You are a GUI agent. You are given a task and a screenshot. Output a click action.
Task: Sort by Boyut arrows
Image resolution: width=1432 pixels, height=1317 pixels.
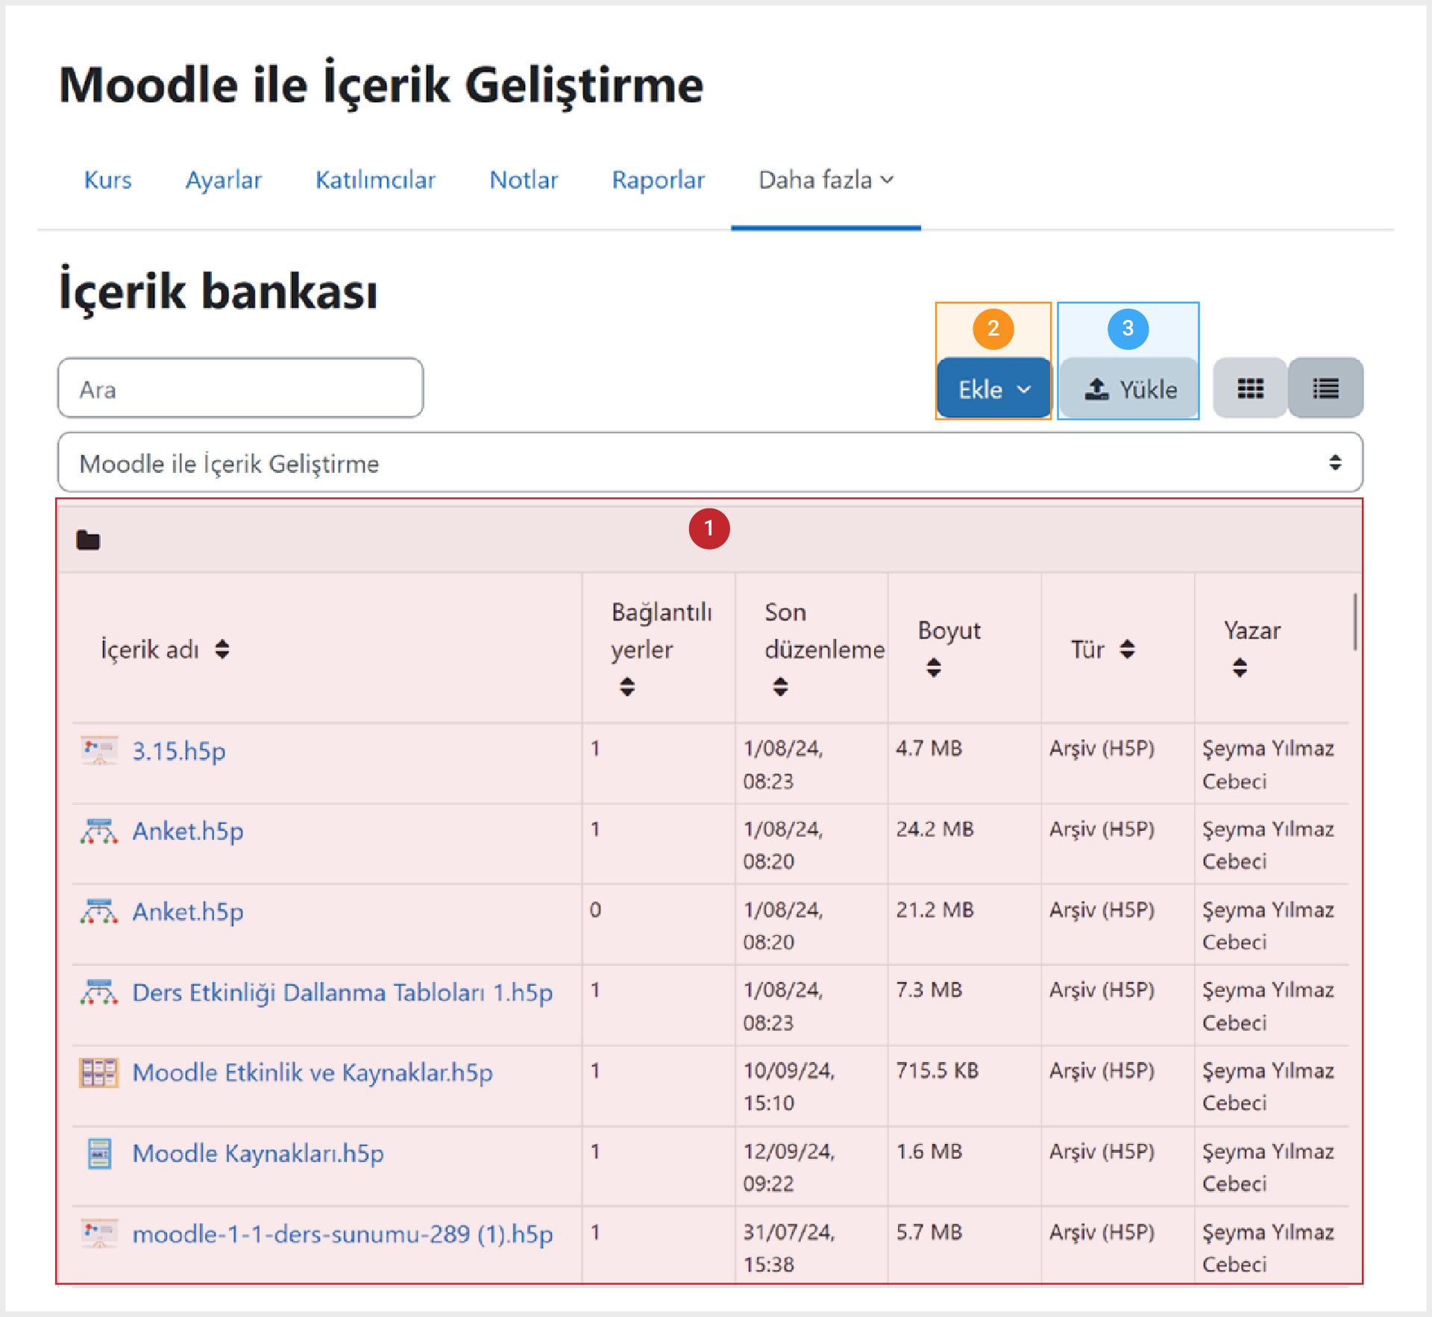934,667
